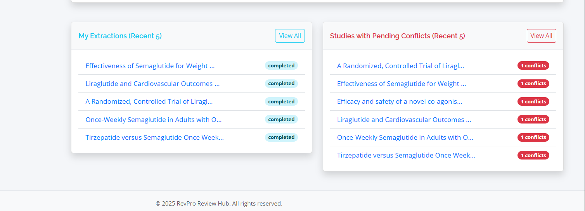The height and width of the screenshot is (211, 585).
Task: Open Once-Weekly Semaglutide conflict study
Action: pyautogui.click(x=405, y=137)
